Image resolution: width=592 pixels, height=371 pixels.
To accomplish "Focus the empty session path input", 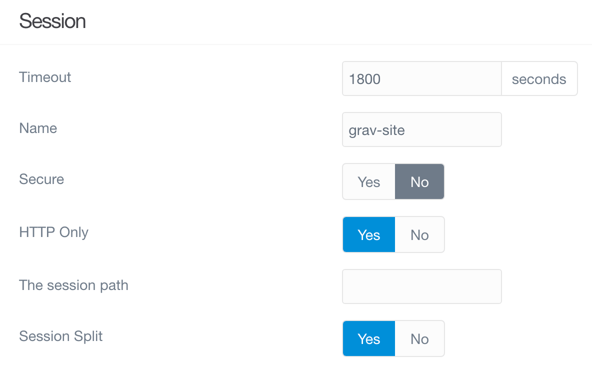I will (x=421, y=286).
